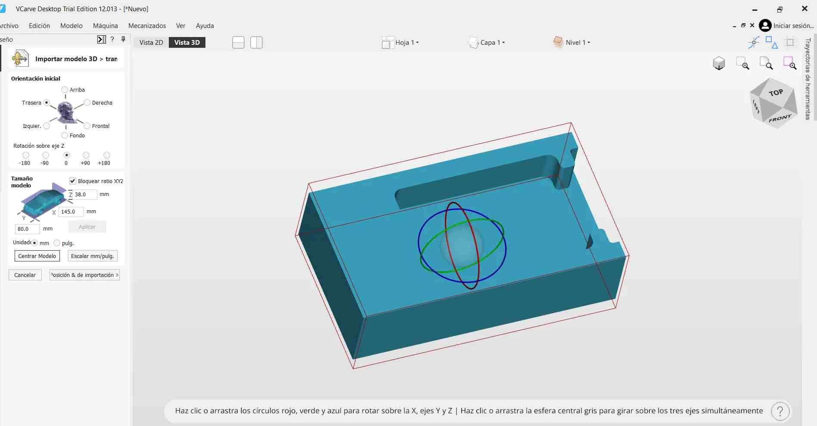Pin the side panel with the pushpin icon
The height and width of the screenshot is (426, 817).
point(123,39)
